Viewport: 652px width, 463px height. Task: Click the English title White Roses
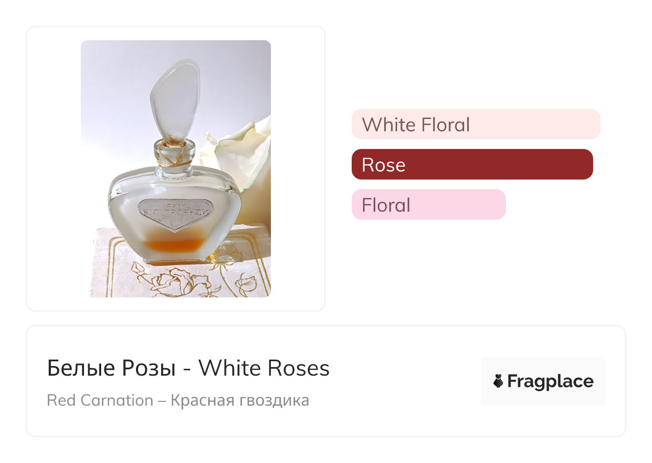(x=264, y=368)
